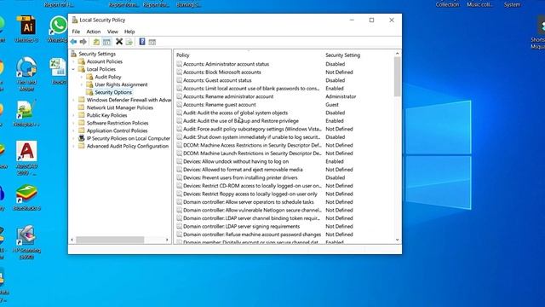The width and height of the screenshot is (545, 307).
Task: Expand the Software Restriction Policies node arrow
Action: 73,123
